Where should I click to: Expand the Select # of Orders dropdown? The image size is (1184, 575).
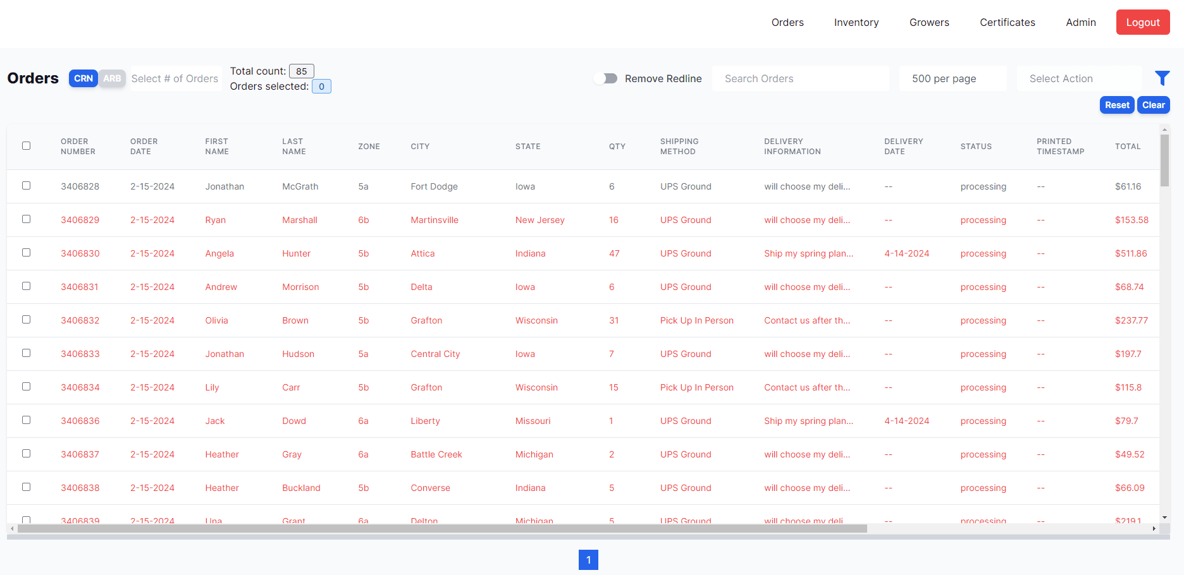click(175, 78)
